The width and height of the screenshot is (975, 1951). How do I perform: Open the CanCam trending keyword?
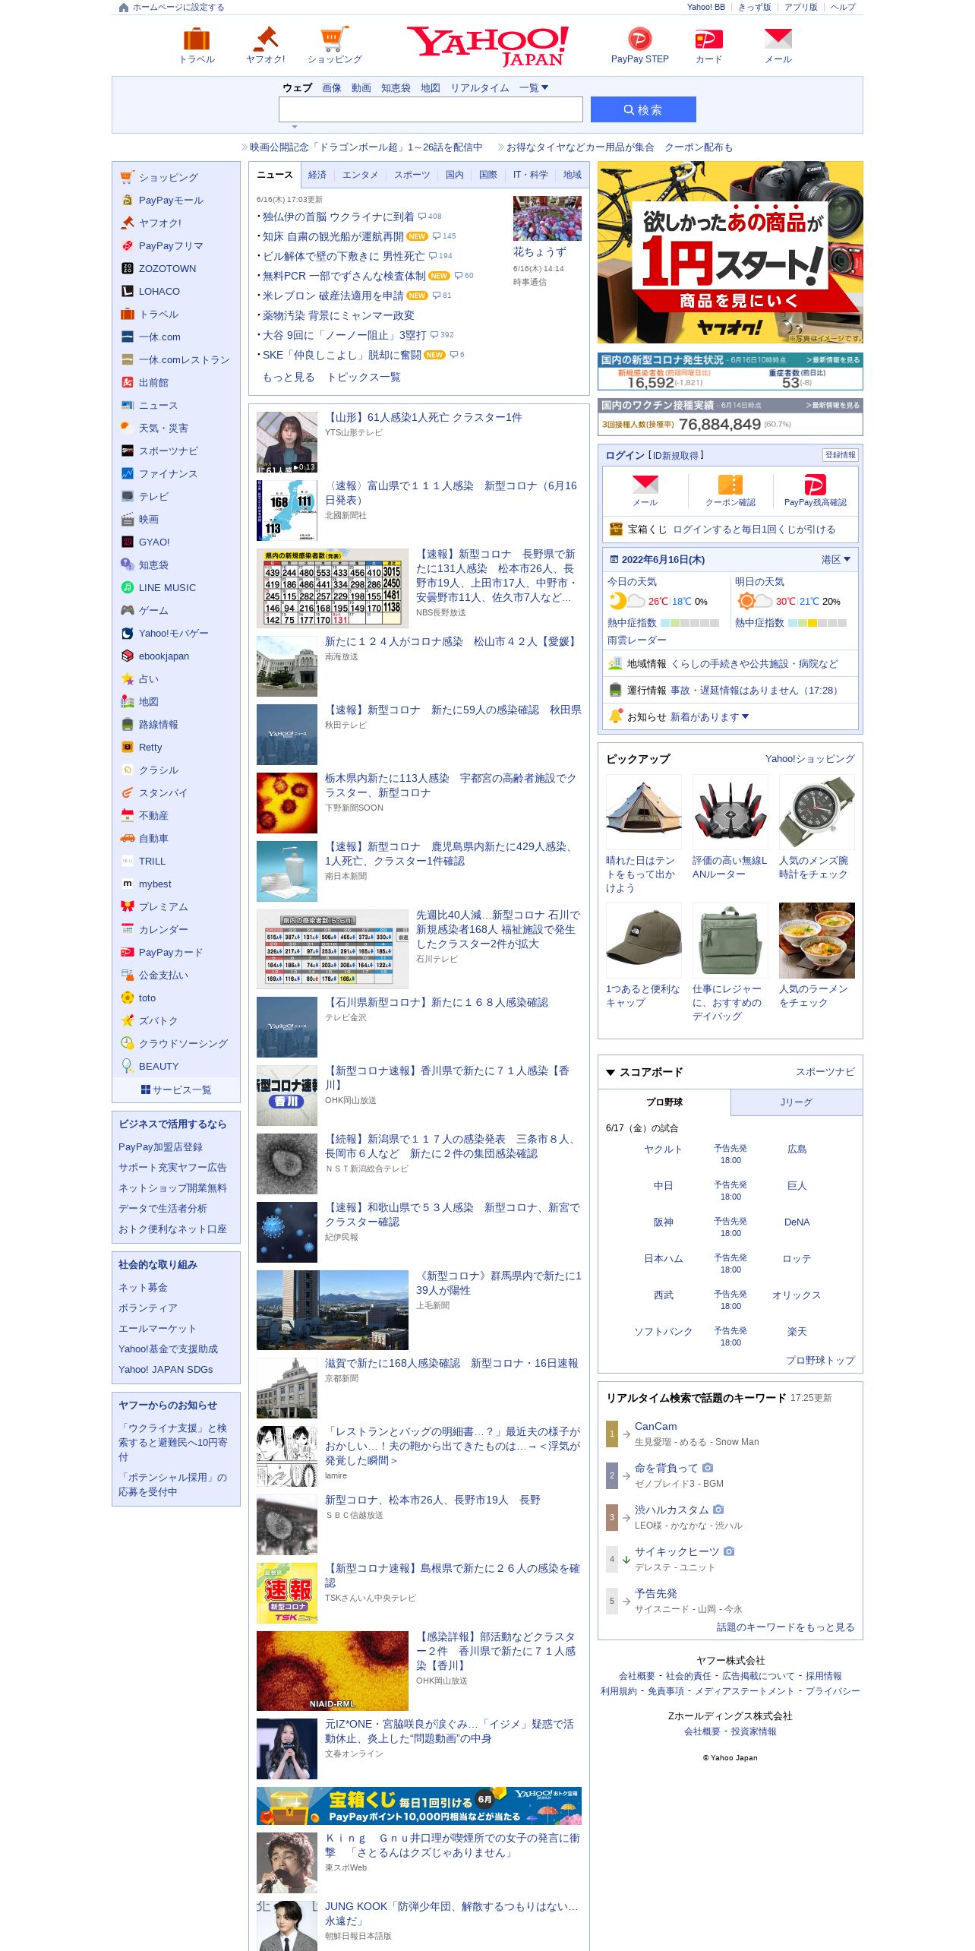[x=656, y=1427]
